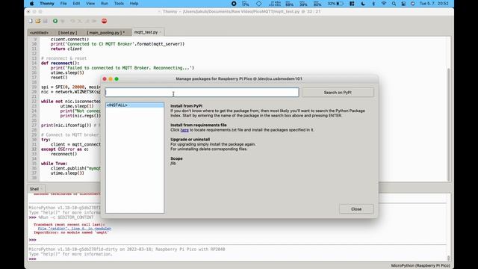This screenshot has height=269, width=478.
Task: Click the MicroPython (Raspberry Pi Pico) interpreter label
Action: (x=420, y=266)
